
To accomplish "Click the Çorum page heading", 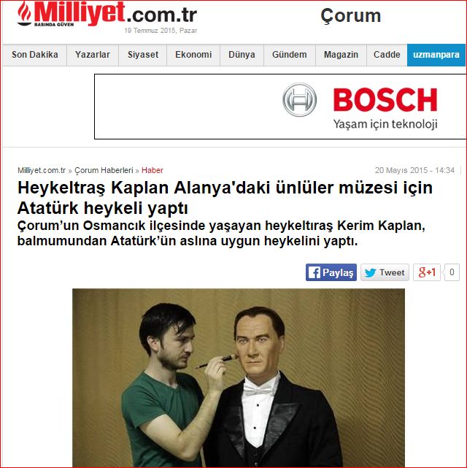I will point(351,15).
